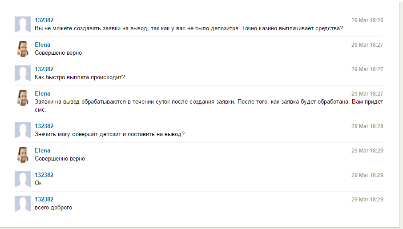Open Elena's name link at 18:27 'Совершено верно'

click(x=43, y=45)
